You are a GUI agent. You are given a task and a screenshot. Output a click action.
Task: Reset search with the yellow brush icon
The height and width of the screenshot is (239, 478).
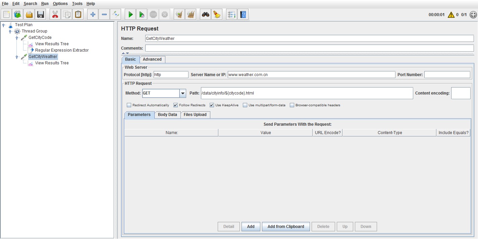point(217,14)
